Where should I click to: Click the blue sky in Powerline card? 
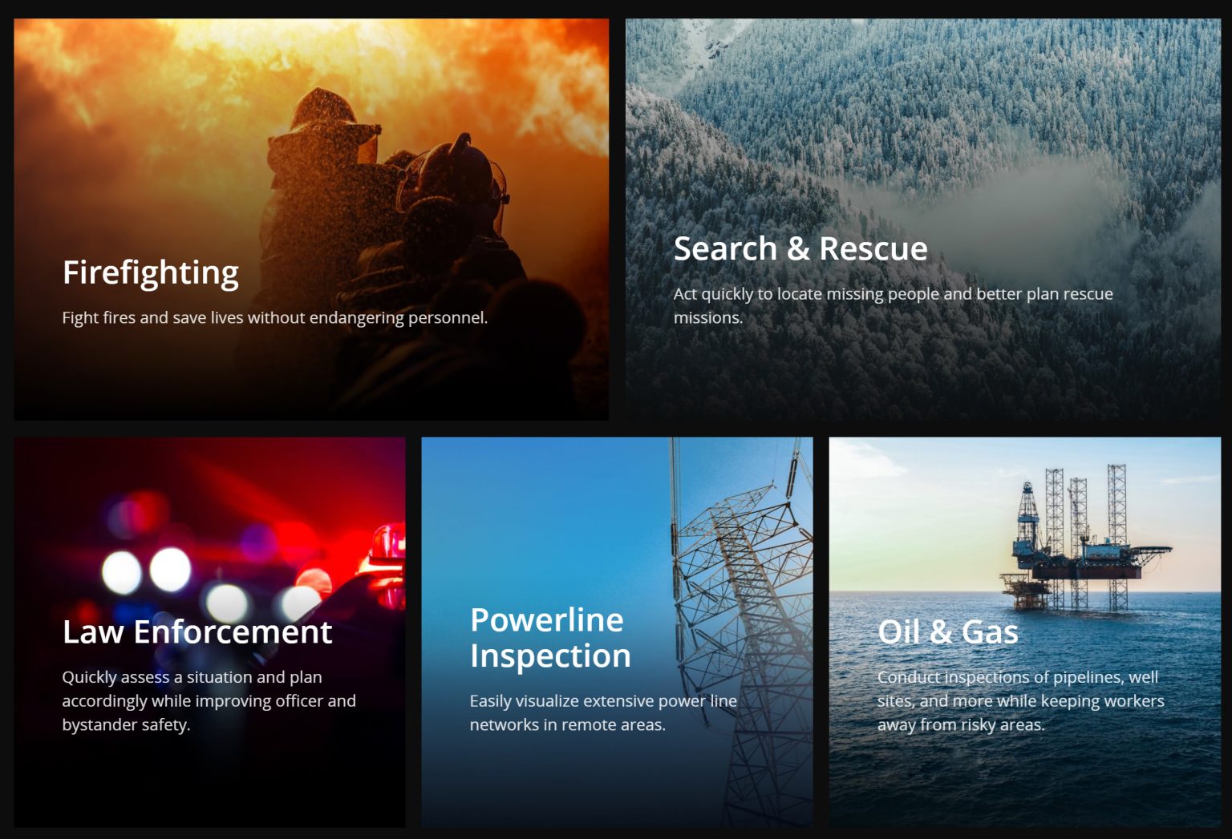pyautogui.click(x=545, y=513)
